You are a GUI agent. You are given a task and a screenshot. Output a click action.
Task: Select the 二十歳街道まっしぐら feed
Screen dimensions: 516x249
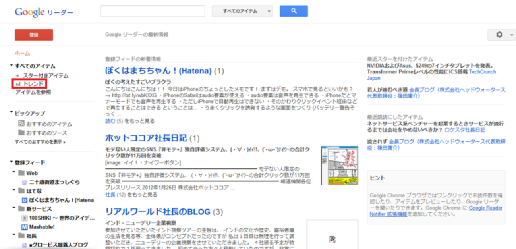(x=54, y=182)
